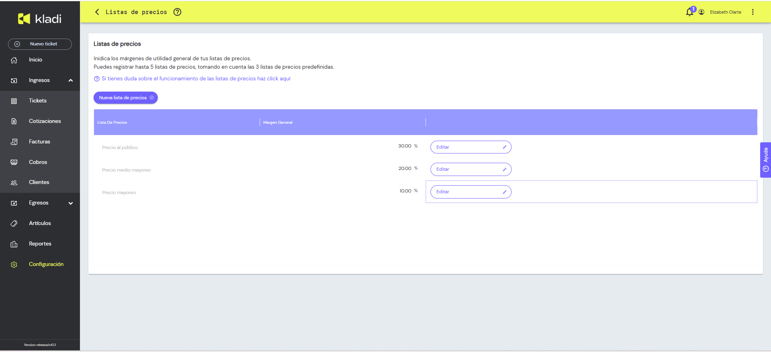Click pencil icon for Precio al público
The image size is (771, 352).
coord(504,147)
